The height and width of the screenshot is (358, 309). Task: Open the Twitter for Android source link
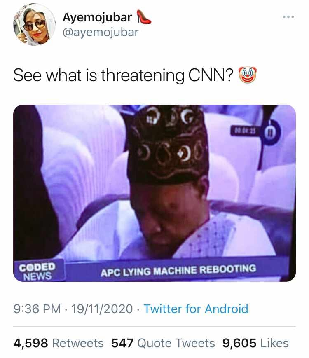click(196, 309)
